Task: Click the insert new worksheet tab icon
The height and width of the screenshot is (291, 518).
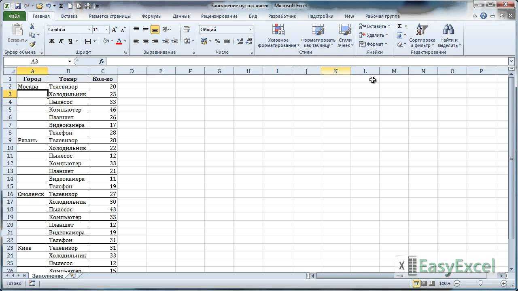Action: pos(73,276)
